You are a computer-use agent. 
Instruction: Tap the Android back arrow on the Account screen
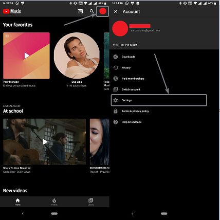[x=132, y=213]
